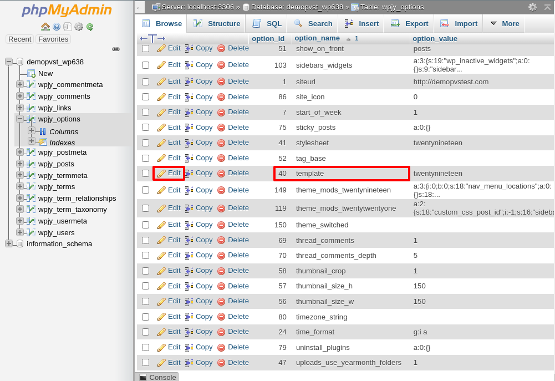Sort by the option_name column header

point(317,38)
